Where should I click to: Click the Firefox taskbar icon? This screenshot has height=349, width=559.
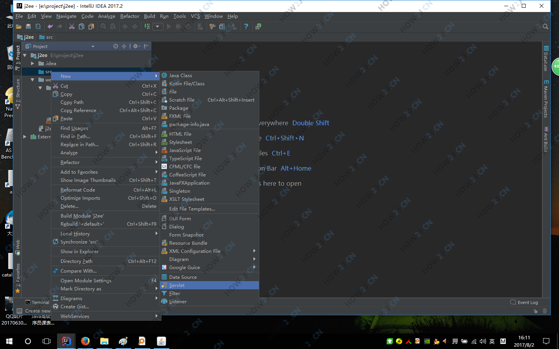[x=85, y=341]
